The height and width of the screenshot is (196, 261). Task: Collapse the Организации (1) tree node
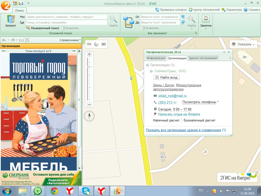[148, 65]
